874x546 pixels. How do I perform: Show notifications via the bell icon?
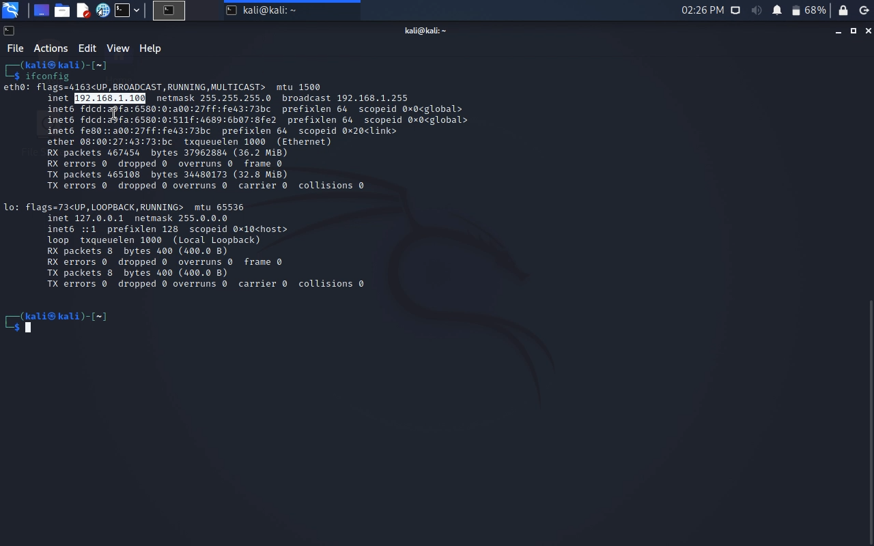tap(777, 10)
